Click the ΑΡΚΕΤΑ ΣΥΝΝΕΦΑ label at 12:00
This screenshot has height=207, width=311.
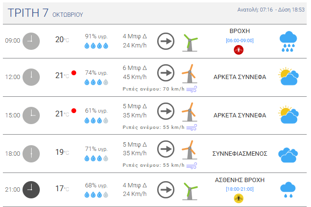240,77
